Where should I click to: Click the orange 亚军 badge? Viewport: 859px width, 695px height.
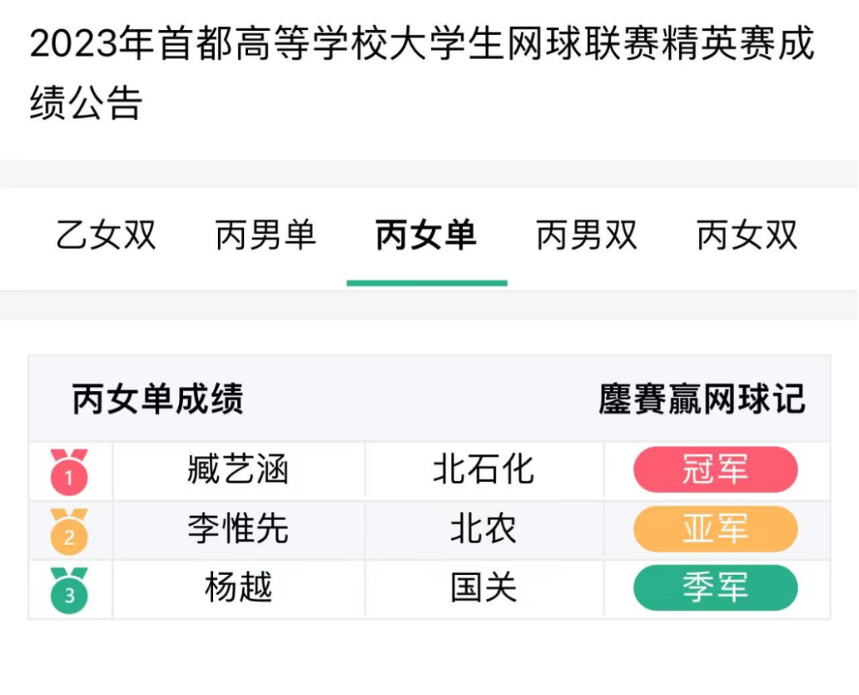(x=715, y=529)
